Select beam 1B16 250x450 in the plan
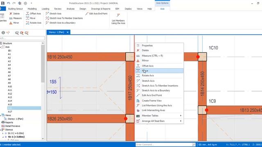 click(x=86, y=57)
